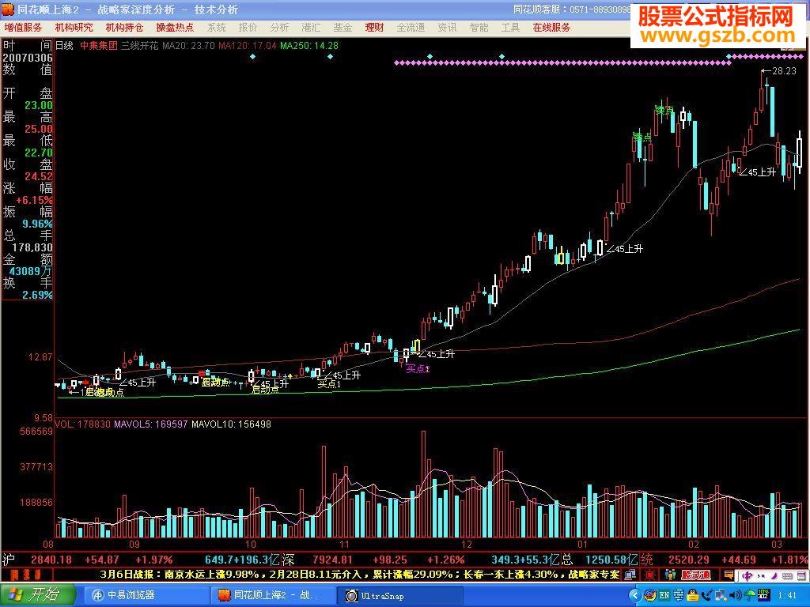Click the red alert sun icon in status bar

pyautogui.click(x=650, y=575)
